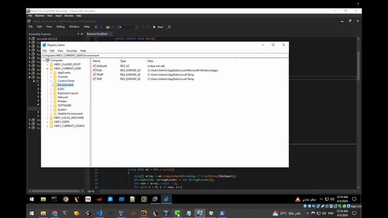Click the navigate back icon in dnSpy toolbar

[x=96, y=27]
